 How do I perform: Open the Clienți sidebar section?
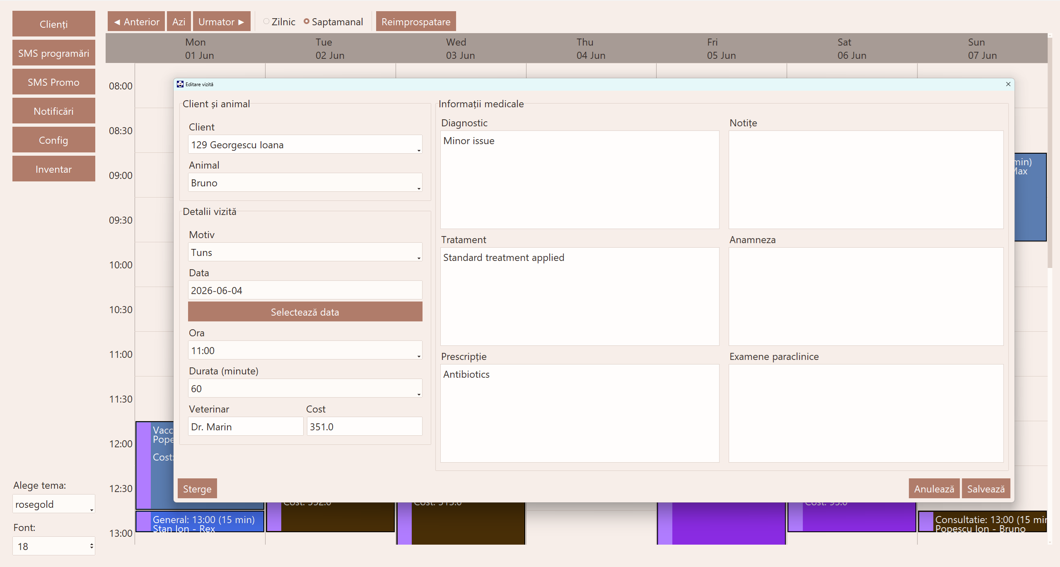pos(54,24)
